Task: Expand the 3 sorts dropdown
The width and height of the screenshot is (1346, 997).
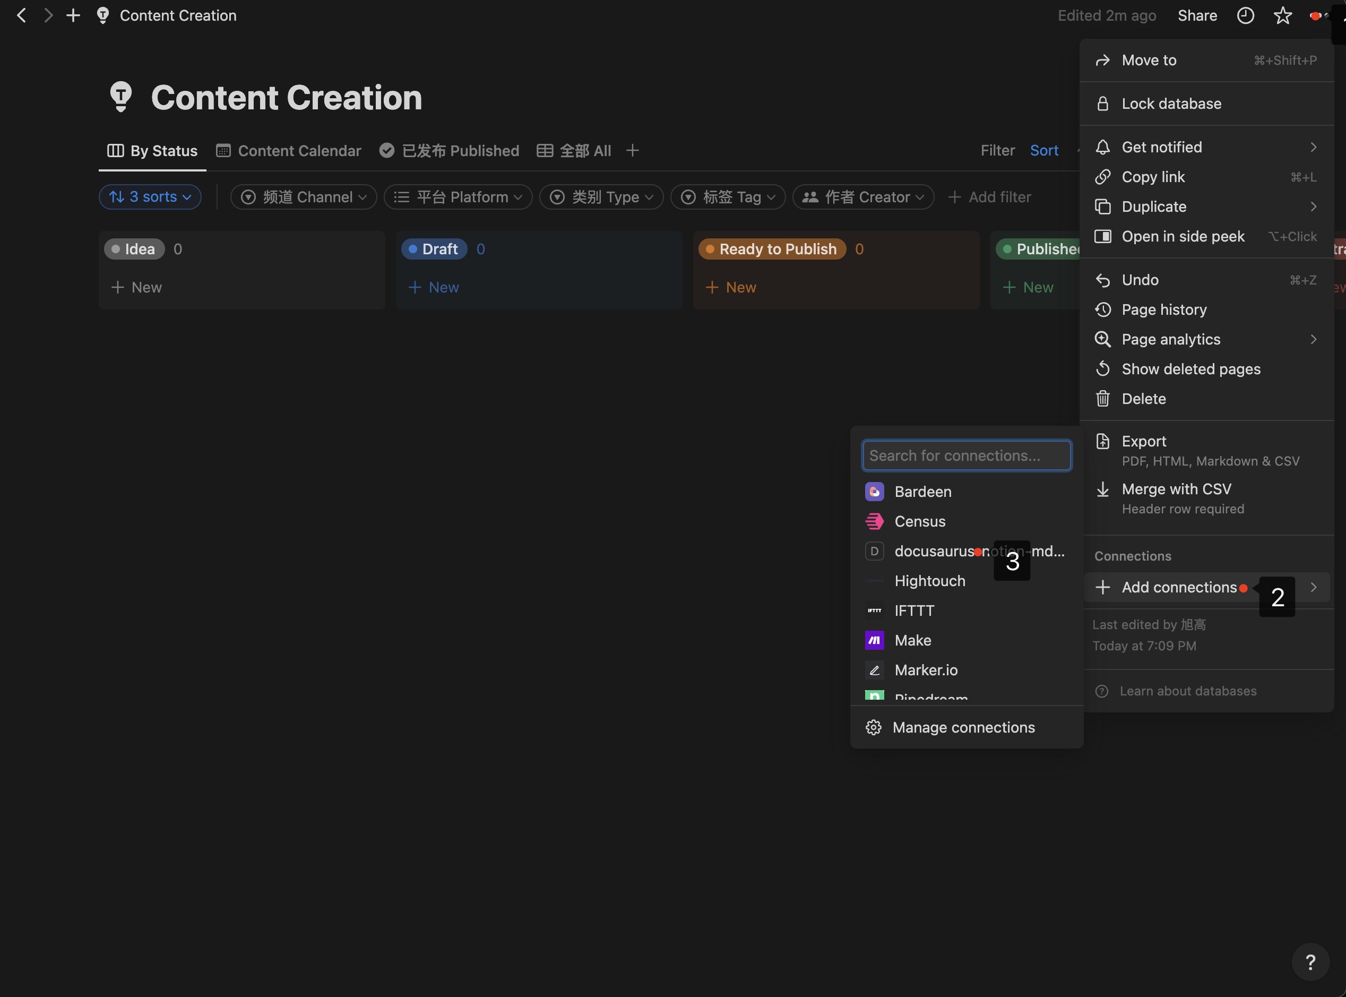Action: [x=150, y=197]
